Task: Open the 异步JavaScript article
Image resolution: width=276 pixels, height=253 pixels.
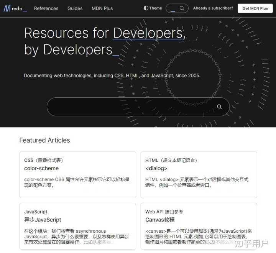Action: pos(43,220)
